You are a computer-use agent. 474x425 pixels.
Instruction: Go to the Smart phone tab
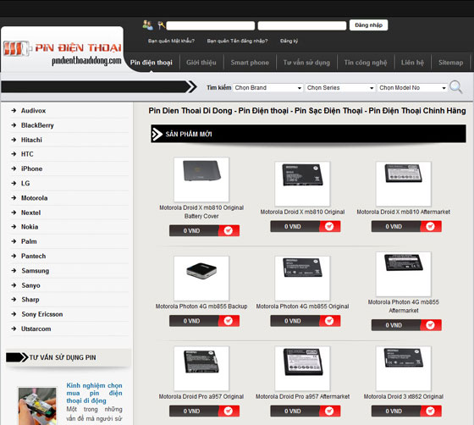pos(250,63)
